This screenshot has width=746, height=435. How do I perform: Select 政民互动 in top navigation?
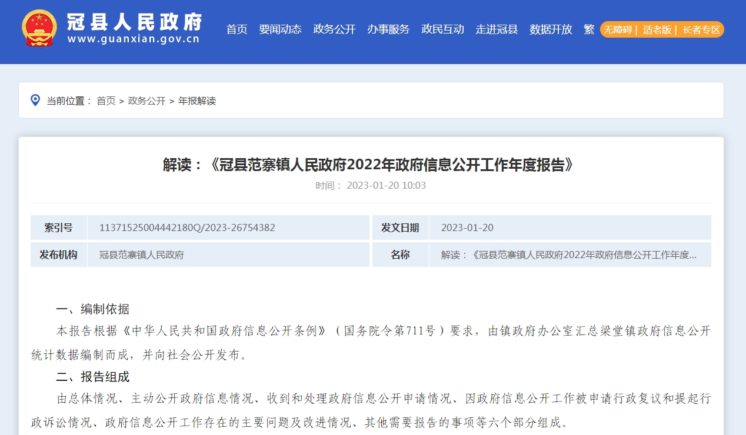point(443,29)
